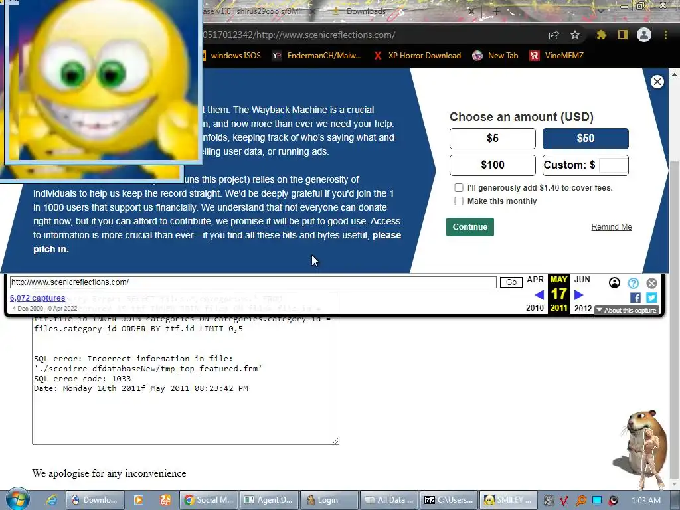Viewport: 680px width, 510px height.
Task: Expand About this capture dropdown
Action: 627,311
